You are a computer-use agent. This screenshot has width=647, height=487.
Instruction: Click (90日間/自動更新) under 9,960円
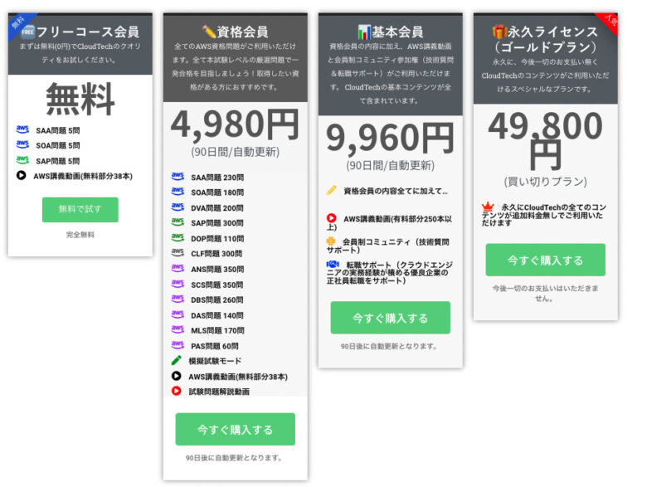pos(391,165)
